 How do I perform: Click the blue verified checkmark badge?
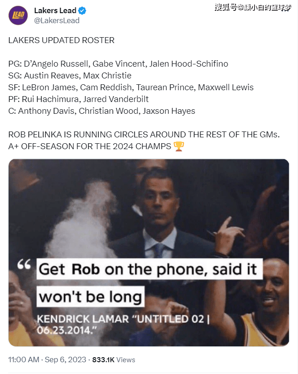[82, 11]
